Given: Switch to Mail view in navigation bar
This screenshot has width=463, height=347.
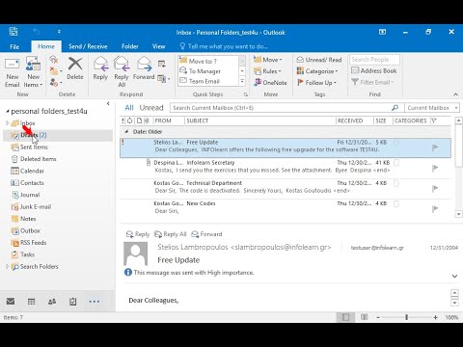Looking at the screenshot, I should click(x=11, y=302).
